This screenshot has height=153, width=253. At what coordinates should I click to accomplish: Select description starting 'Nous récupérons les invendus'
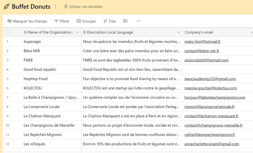coord(132,42)
